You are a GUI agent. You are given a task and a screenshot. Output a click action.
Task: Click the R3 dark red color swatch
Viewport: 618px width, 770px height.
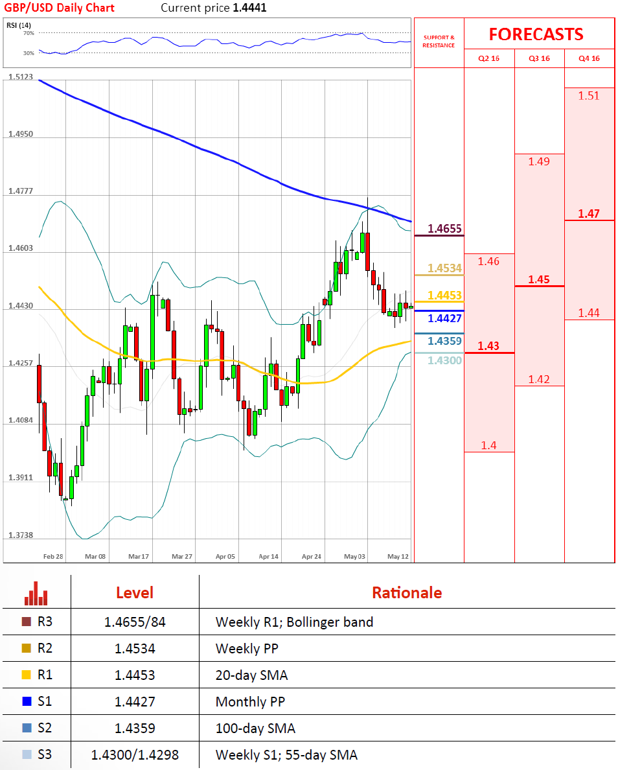tap(27, 622)
